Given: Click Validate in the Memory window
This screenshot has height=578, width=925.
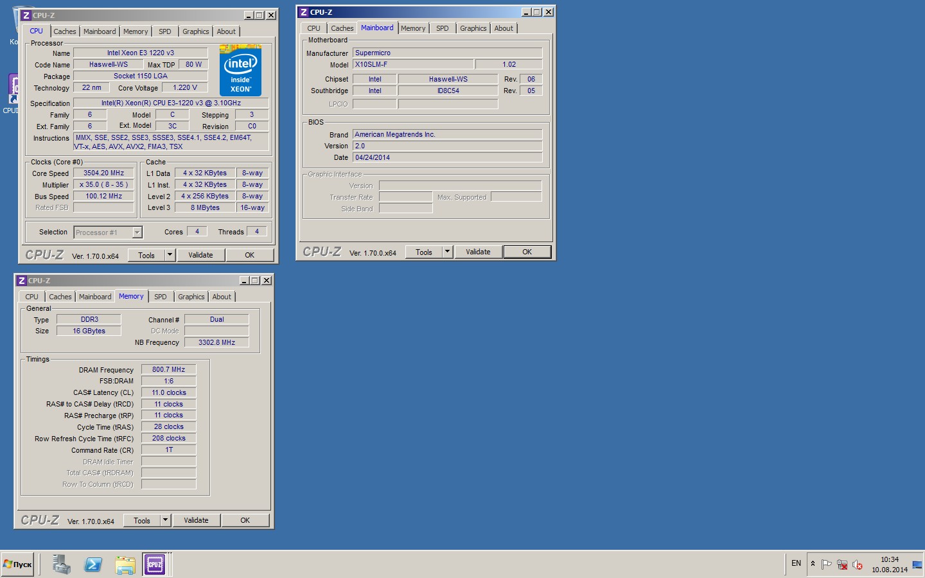Looking at the screenshot, I should [x=196, y=520].
